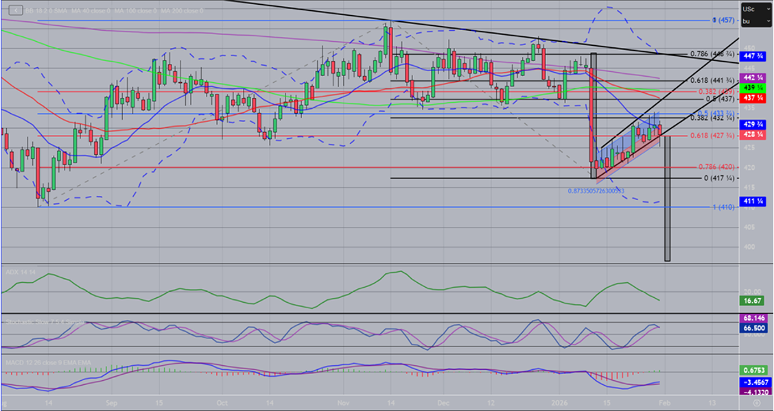The width and height of the screenshot is (774, 411).
Task: Click the blue 447 ¾ price label
Action: (x=750, y=55)
